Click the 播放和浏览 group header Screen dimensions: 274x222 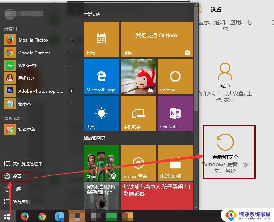pyautogui.click(x=94, y=138)
